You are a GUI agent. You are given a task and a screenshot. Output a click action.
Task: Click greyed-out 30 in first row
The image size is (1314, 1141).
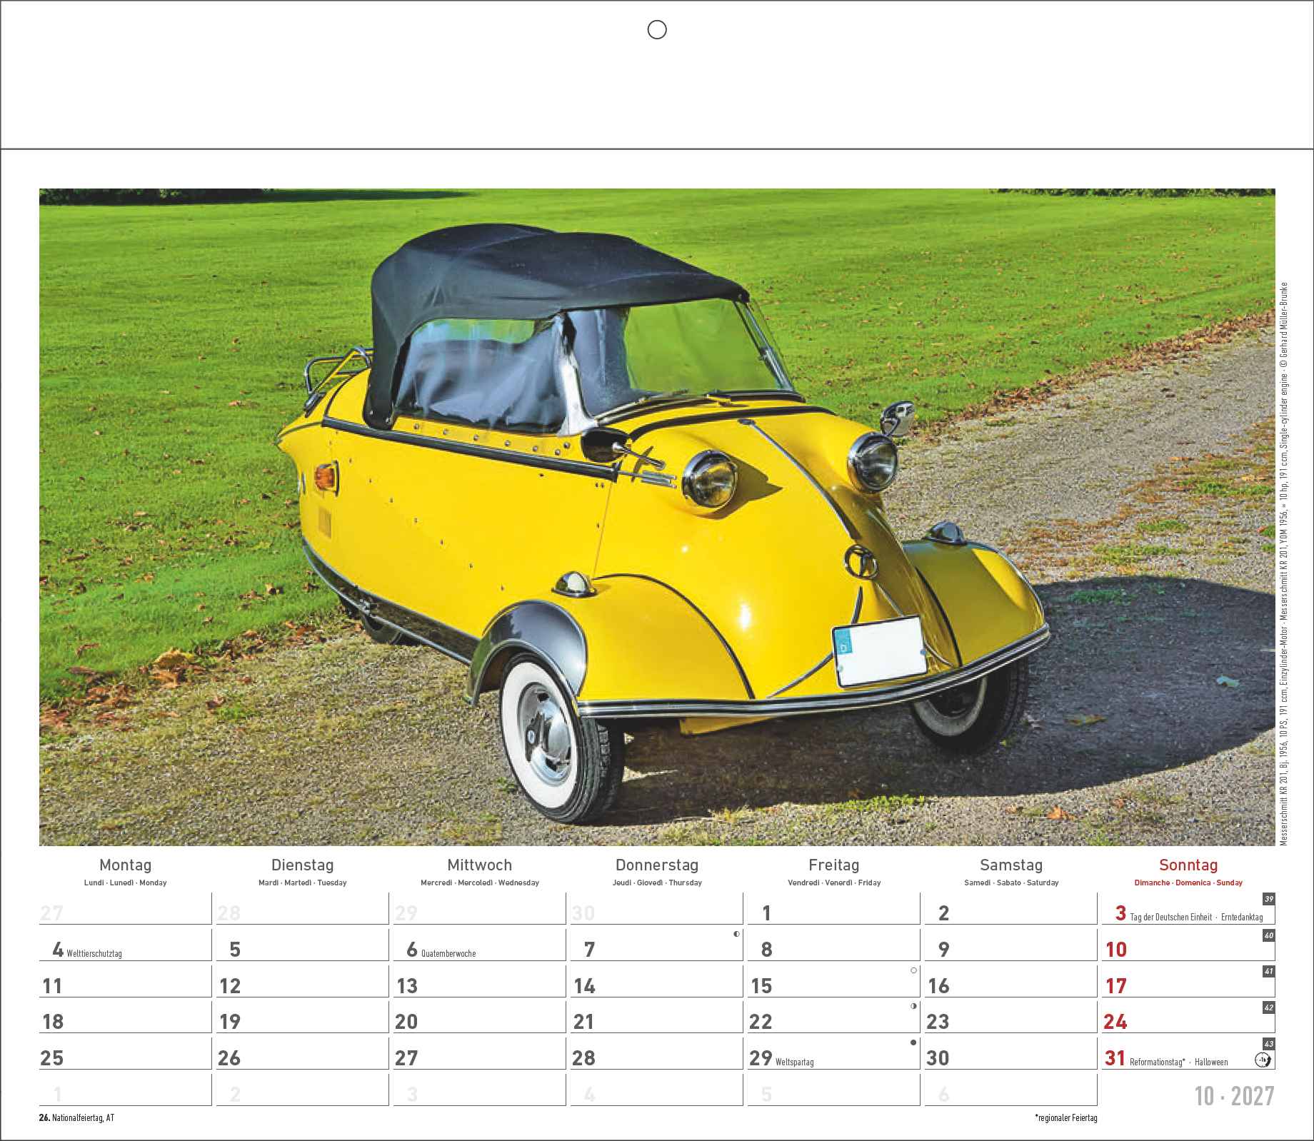[x=583, y=913]
